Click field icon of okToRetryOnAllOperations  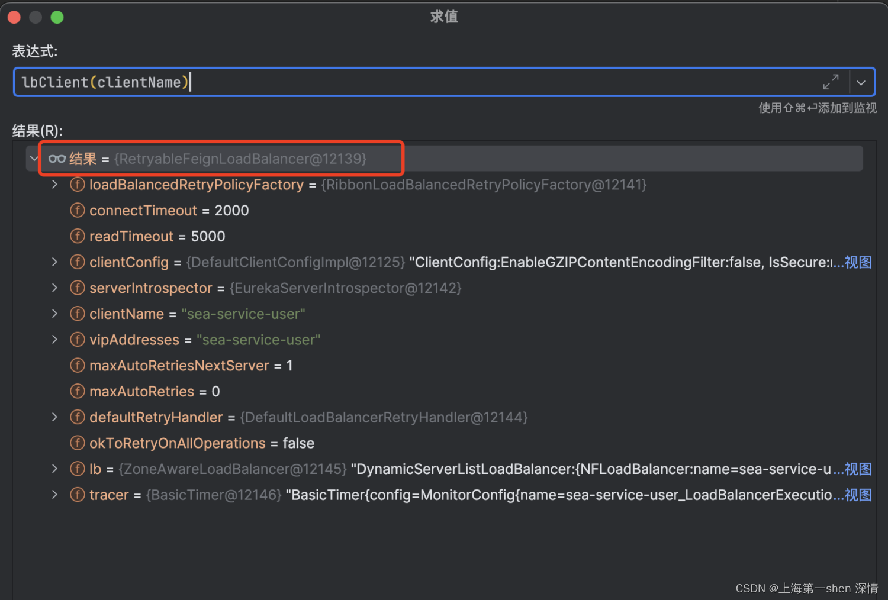coord(78,443)
